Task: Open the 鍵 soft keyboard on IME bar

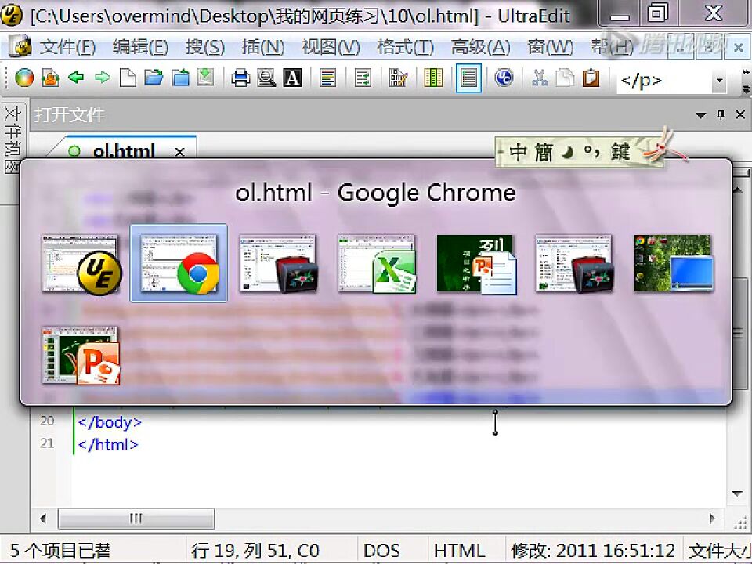Action: point(620,153)
